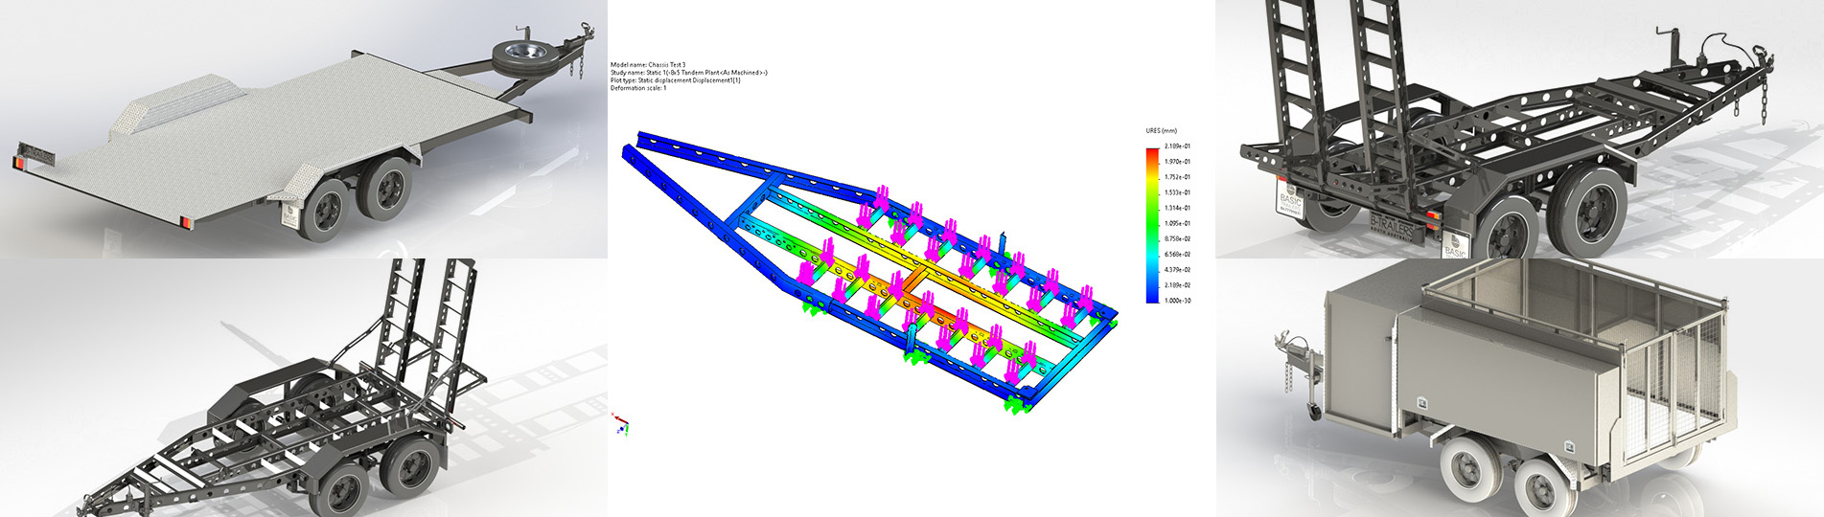Click the 1.000e-30 minimum legend value
1824x517 pixels.
[x=1177, y=301]
